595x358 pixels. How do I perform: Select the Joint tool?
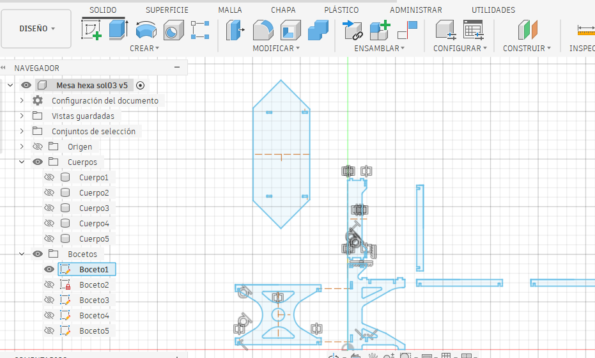[407, 30]
